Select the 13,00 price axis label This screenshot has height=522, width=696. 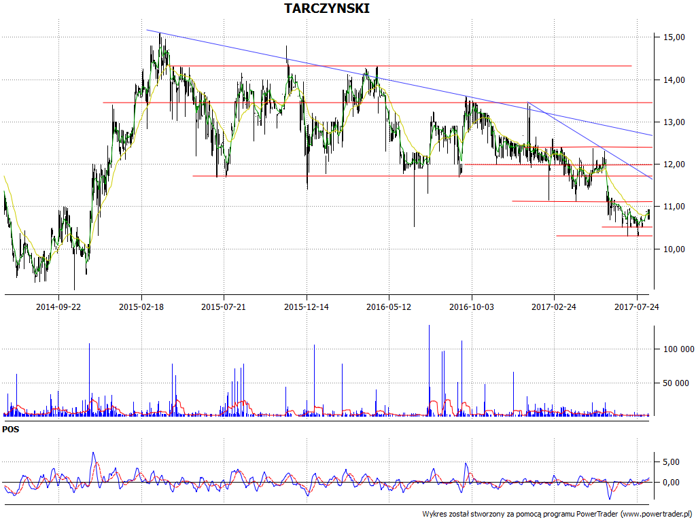pyautogui.click(x=674, y=122)
